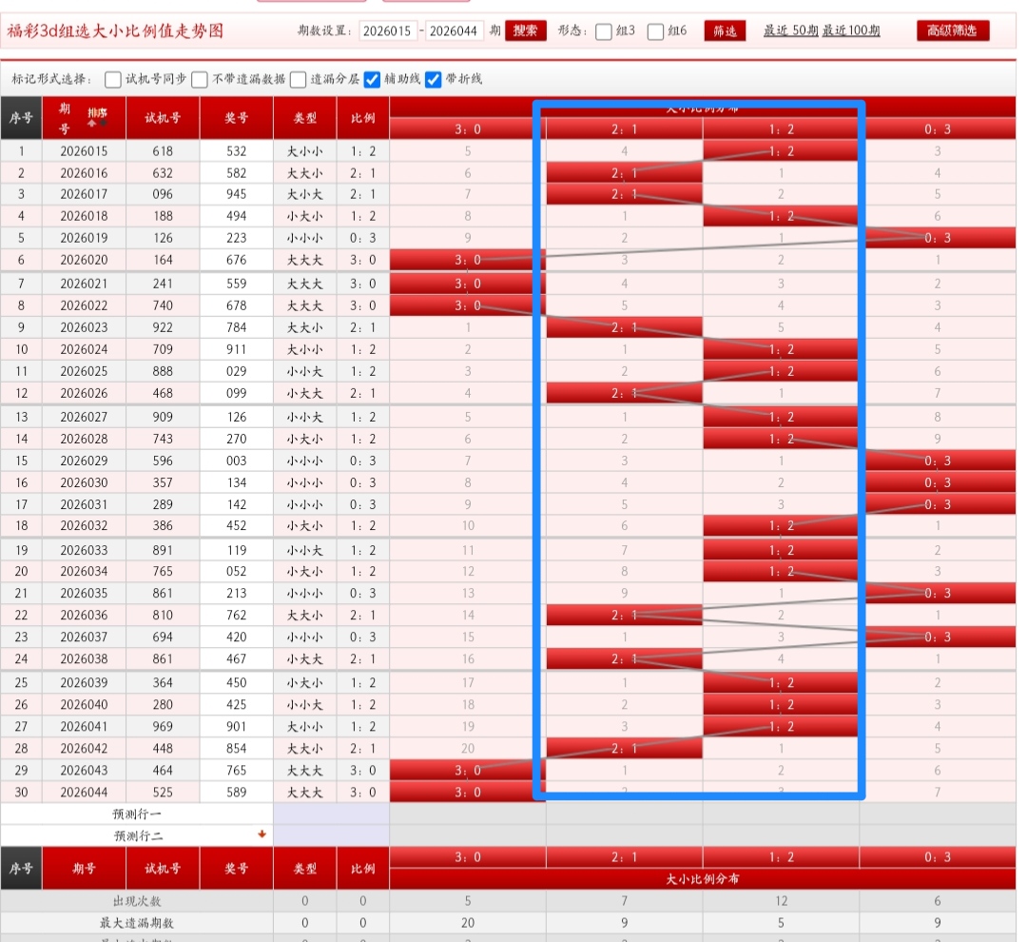Viewport: 1027px width, 942px height.
Task: Click the 最近 50期 link
Action: pyautogui.click(x=790, y=31)
